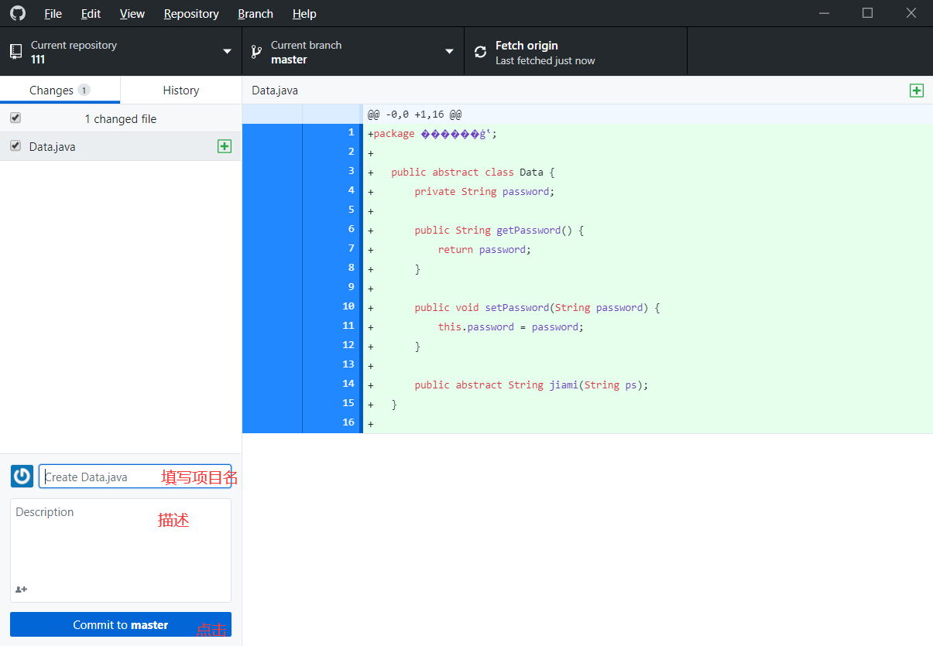
Task: Click the branch icon next to Current branch
Action: coord(256,51)
